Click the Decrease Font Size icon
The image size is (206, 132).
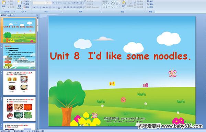57,3
